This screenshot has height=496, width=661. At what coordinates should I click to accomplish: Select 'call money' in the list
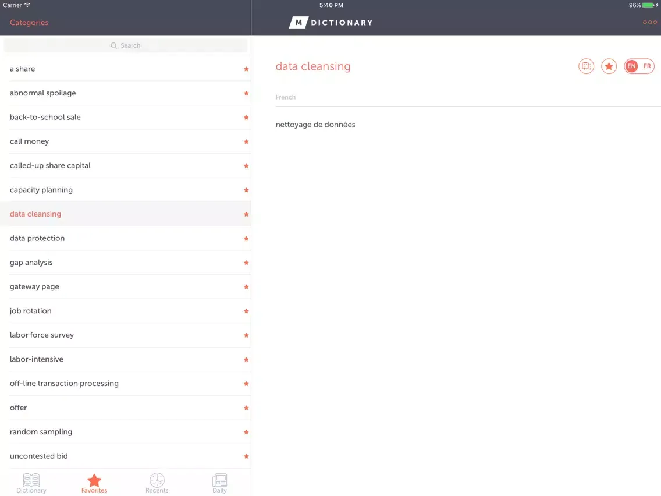pyautogui.click(x=126, y=141)
